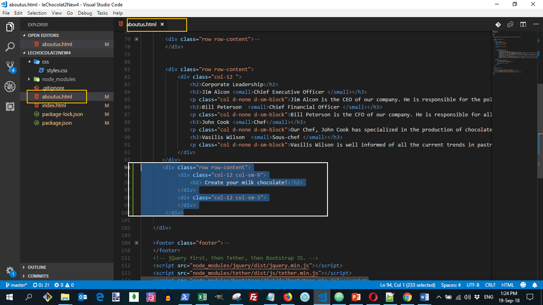Screen dimensions: 543x305
Task: Open the Selection menu
Action: click(x=37, y=13)
